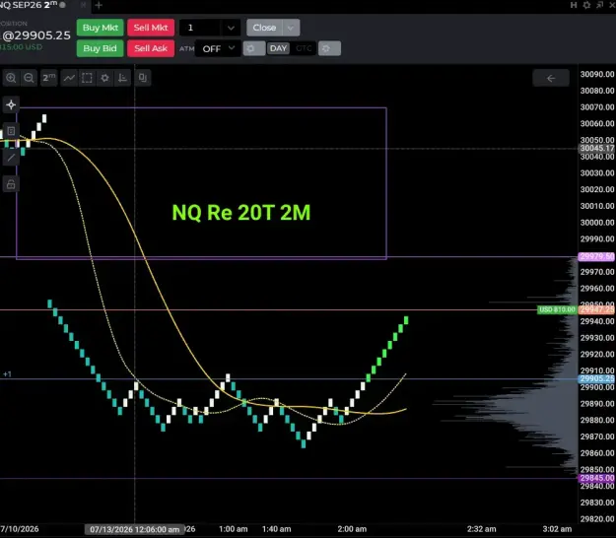Image resolution: width=616 pixels, height=538 pixels.
Task: Select the dashed rectangle selection tool
Action: [87, 78]
